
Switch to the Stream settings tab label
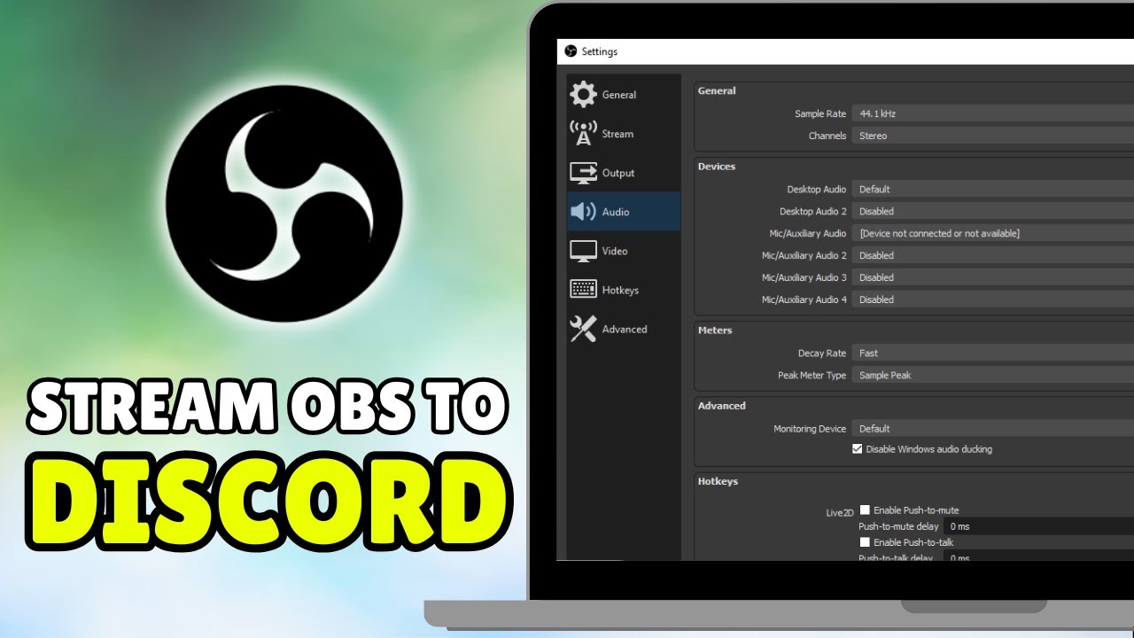(617, 134)
